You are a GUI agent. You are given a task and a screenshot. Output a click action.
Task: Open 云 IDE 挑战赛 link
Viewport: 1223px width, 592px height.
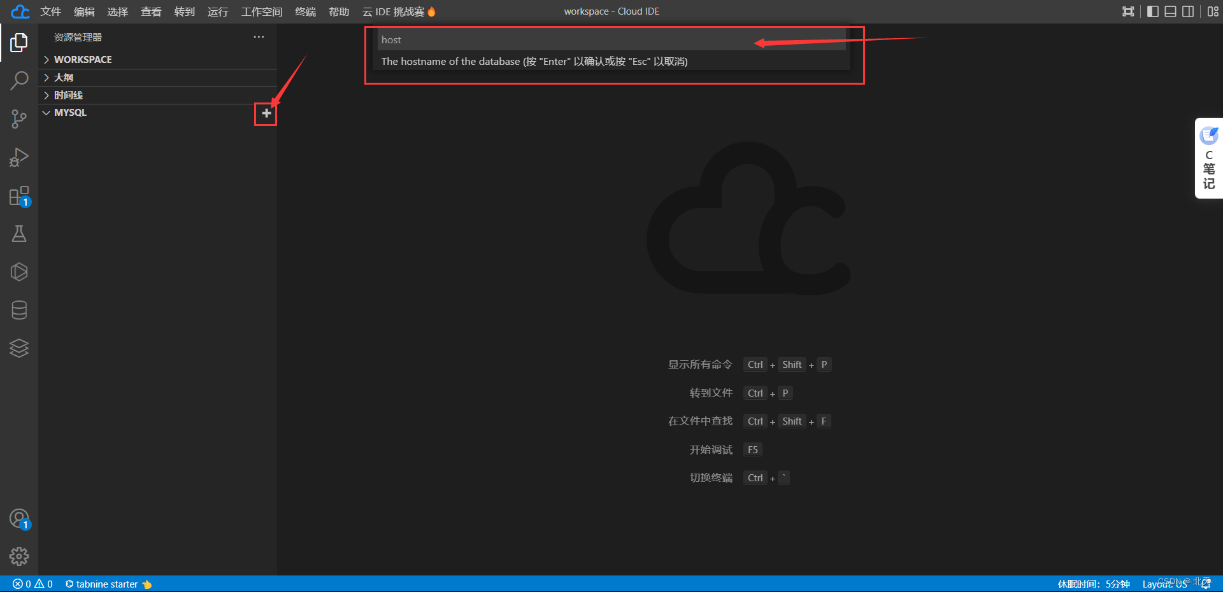[399, 11]
